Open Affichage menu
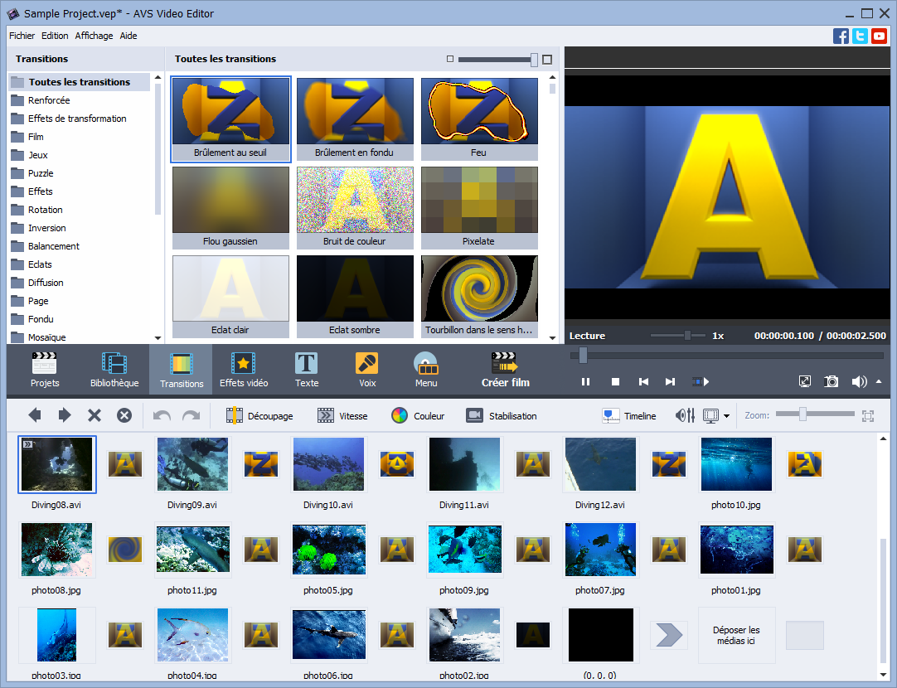The height and width of the screenshot is (688, 897). (x=94, y=36)
